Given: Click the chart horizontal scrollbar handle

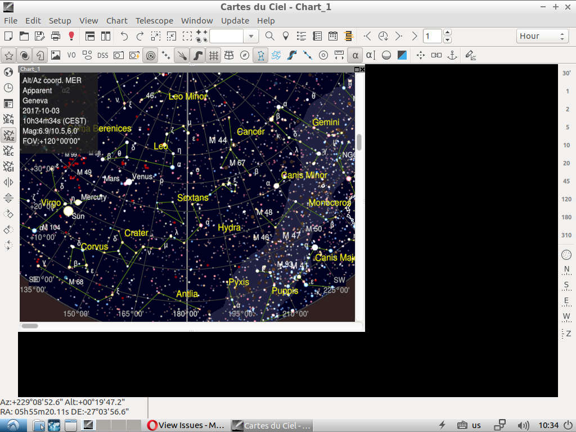Looking at the screenshot, I should pyautogui.click(x=30, y=326).
